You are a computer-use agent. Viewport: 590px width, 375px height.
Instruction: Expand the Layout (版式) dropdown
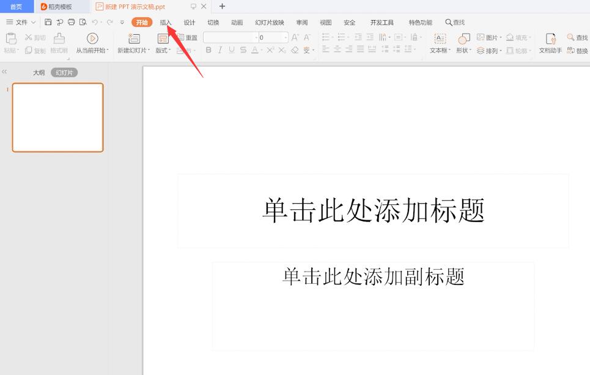pos(162,50)
